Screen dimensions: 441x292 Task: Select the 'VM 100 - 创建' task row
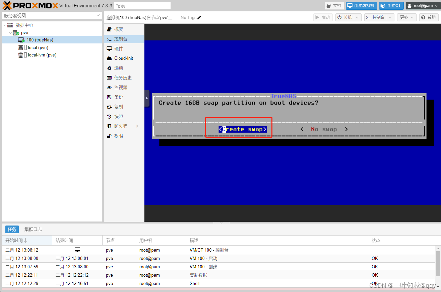click(218, 267)
